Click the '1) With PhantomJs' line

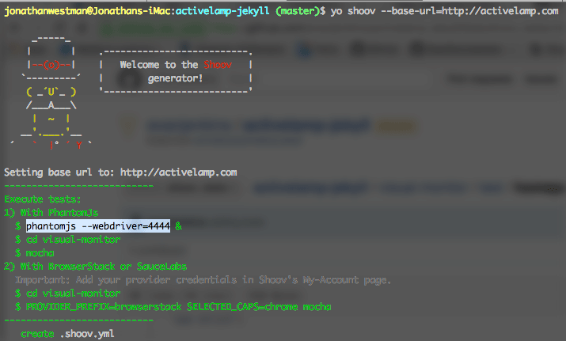51,213
